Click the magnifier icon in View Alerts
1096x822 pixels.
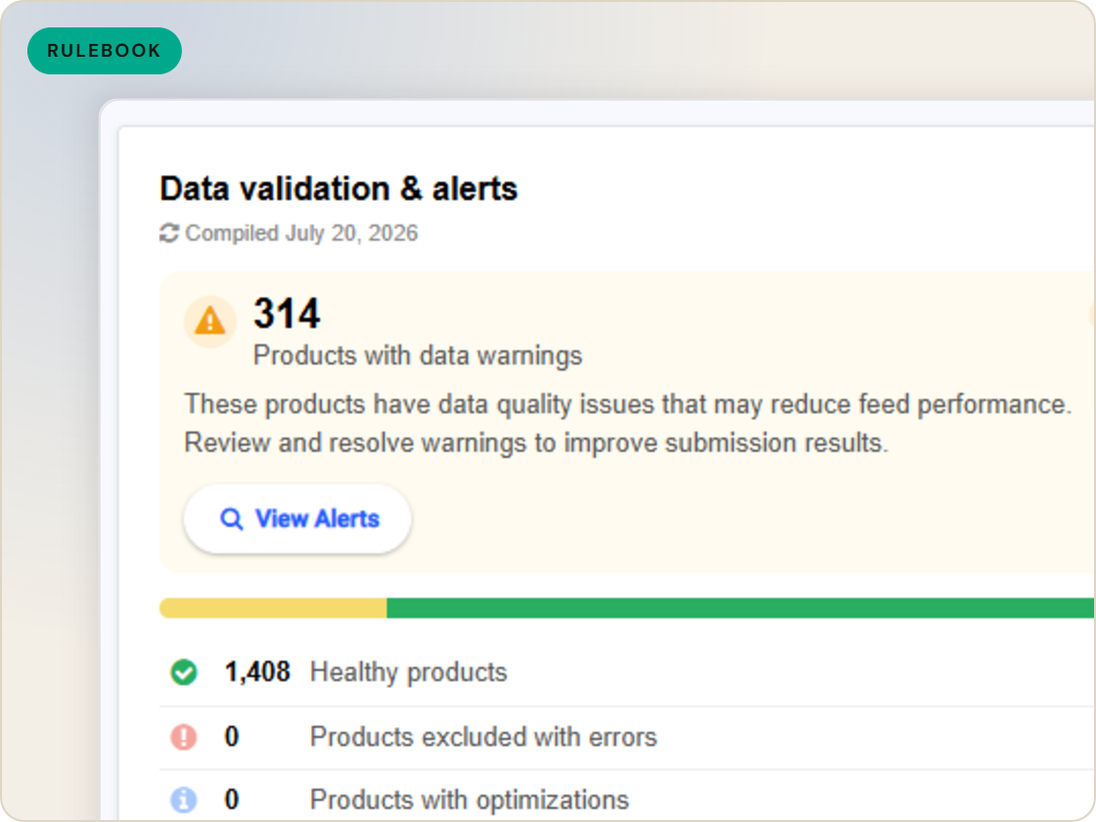click(231, 520)
